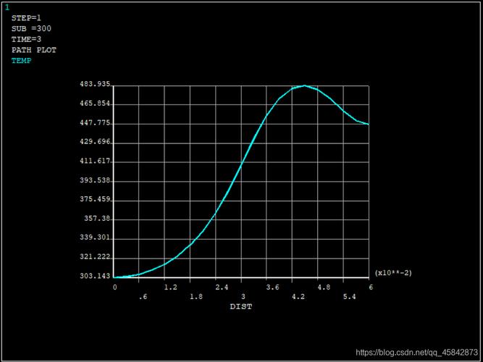Click the x-axis value 4.2
Image resolution: width=483 pixels, height=362 pixels.
point(298,297)
